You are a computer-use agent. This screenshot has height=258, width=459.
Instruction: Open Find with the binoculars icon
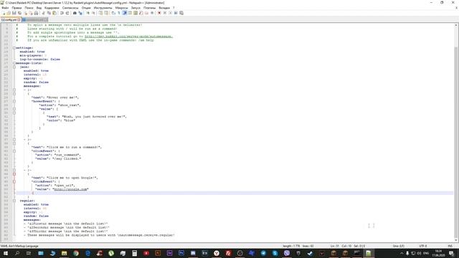tap(75, 13)
